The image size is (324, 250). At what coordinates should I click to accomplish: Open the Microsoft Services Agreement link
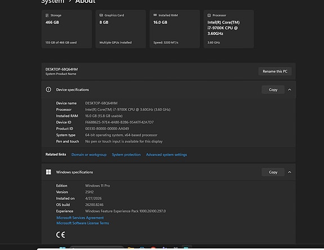tap(80, 217)
